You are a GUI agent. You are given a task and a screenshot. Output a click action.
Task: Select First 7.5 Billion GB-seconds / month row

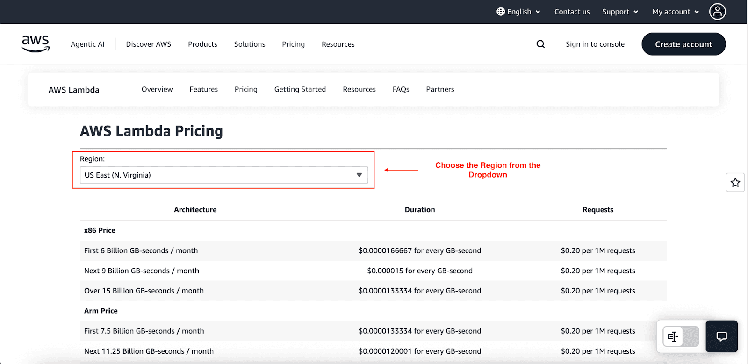373,331
